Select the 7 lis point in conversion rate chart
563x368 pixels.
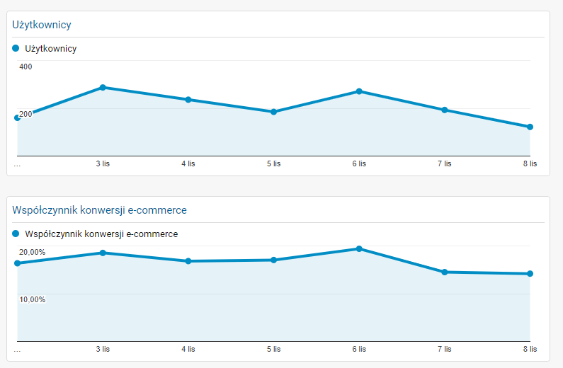[x=445, y=272]
